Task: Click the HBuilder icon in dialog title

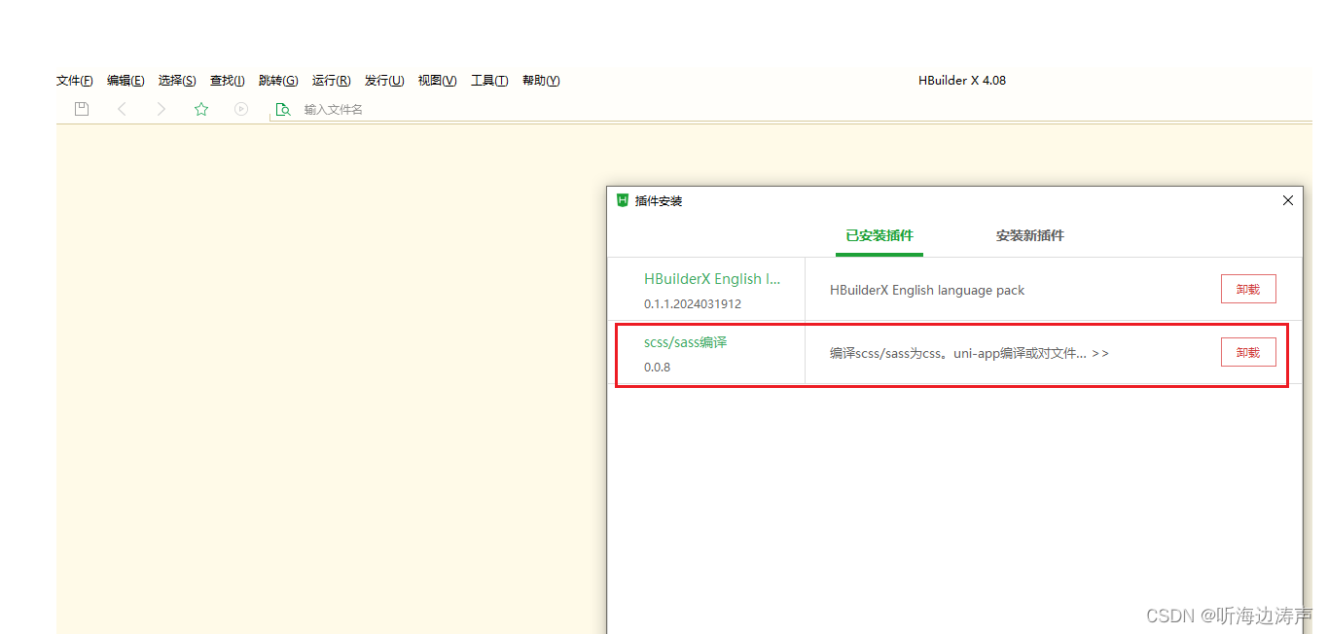Action: click(623, 200)
